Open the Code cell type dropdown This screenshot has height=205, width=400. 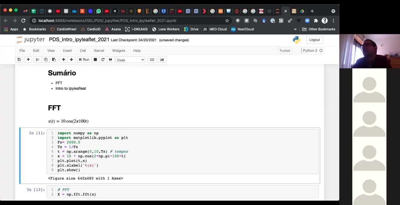[x=130, y=60]
